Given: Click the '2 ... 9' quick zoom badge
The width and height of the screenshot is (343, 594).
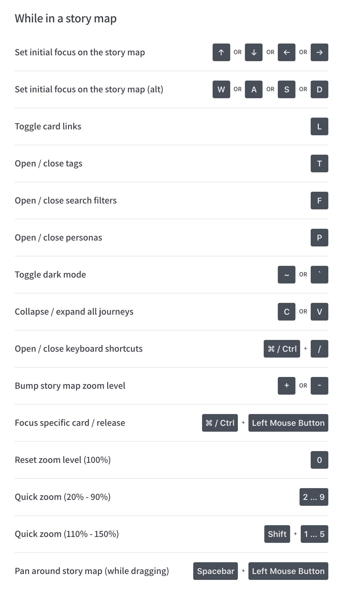Looking at the screenshot, I should tap(314, 497).
